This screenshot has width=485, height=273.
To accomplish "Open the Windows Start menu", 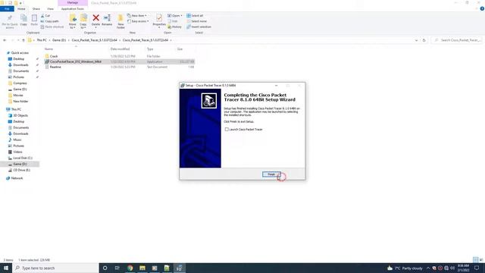I will (x=6, y=268).
